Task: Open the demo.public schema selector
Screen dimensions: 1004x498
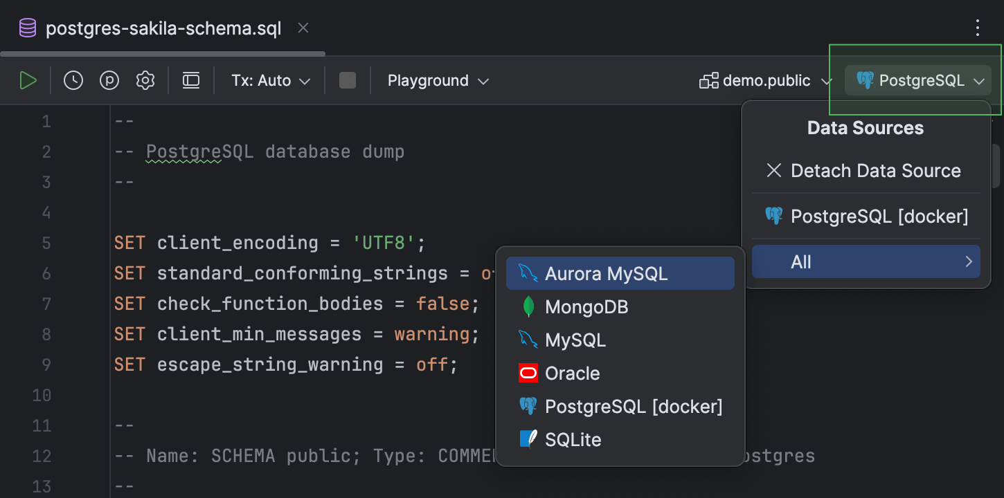Action: click(x=765, y=80)
